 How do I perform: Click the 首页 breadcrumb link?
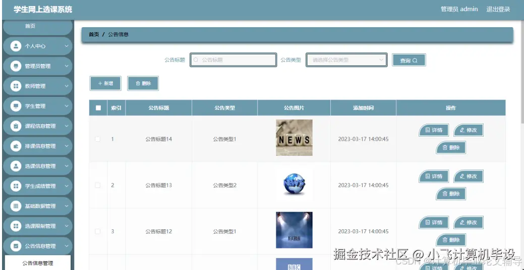coord(94,34)
